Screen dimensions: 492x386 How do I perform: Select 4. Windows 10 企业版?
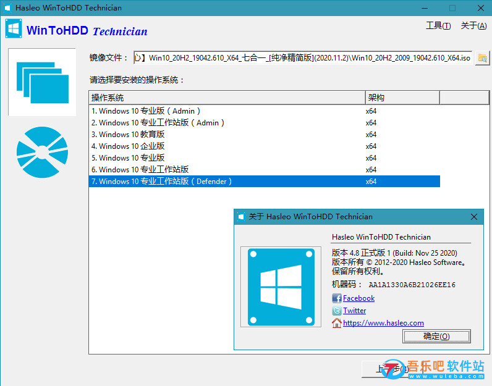pyautogui.click(x=264, y=146)
